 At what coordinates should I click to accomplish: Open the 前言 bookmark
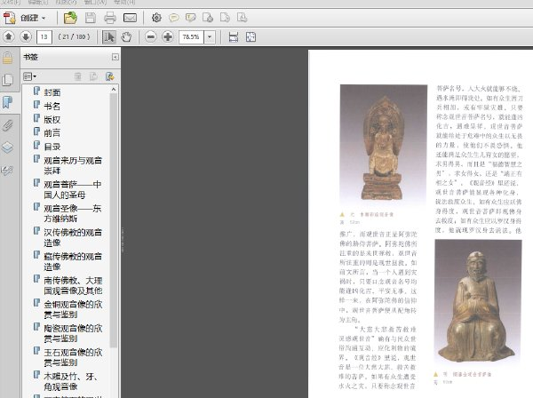pyautogui.click(x=52, y=133)
